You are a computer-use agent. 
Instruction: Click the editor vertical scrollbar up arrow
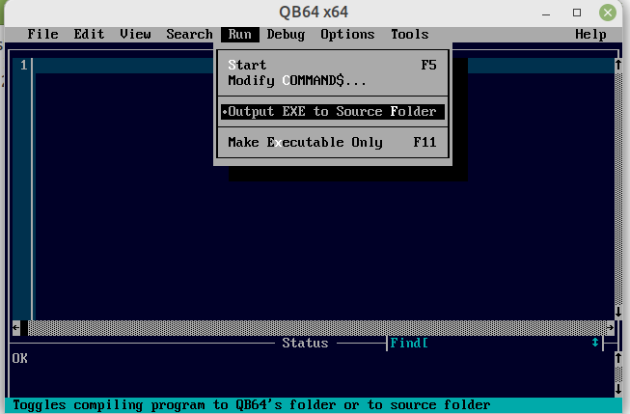coord(618,65)
